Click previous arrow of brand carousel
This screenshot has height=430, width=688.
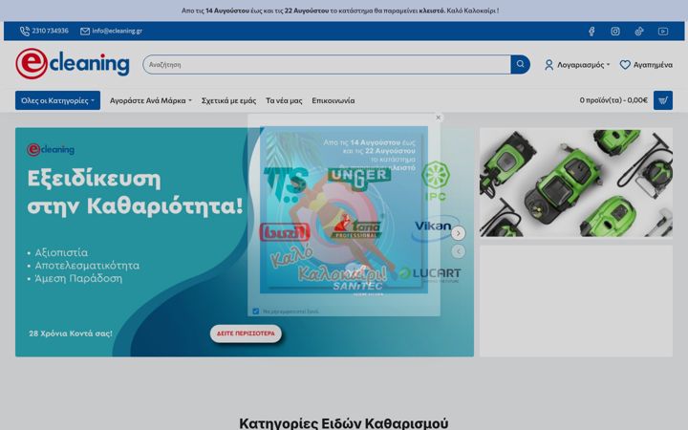click(x=458, y=251)
